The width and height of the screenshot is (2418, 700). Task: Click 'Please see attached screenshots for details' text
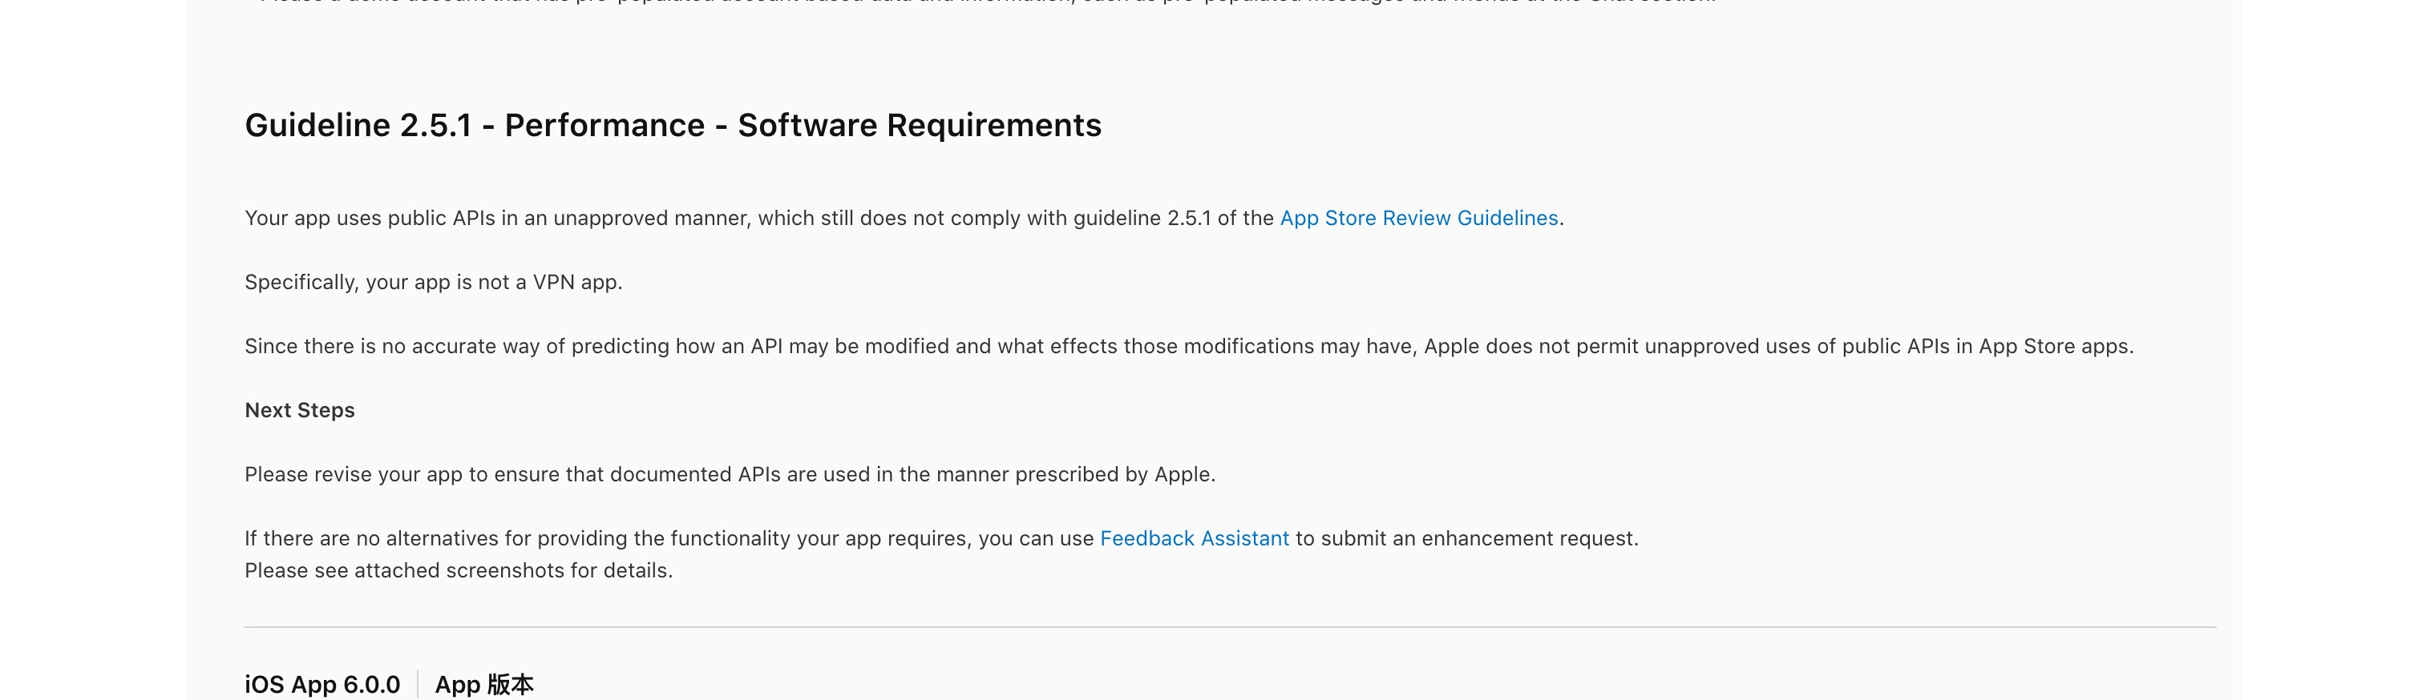(x=458, y=570)
